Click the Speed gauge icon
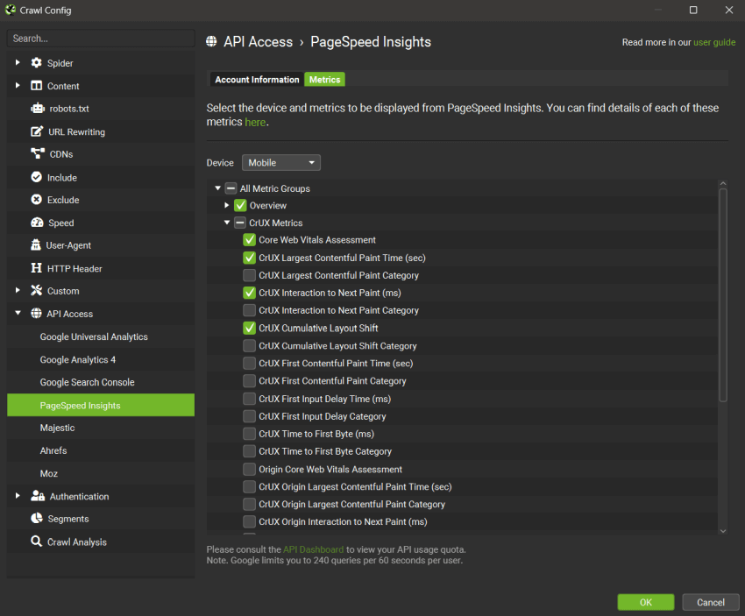 click(37, 223)
